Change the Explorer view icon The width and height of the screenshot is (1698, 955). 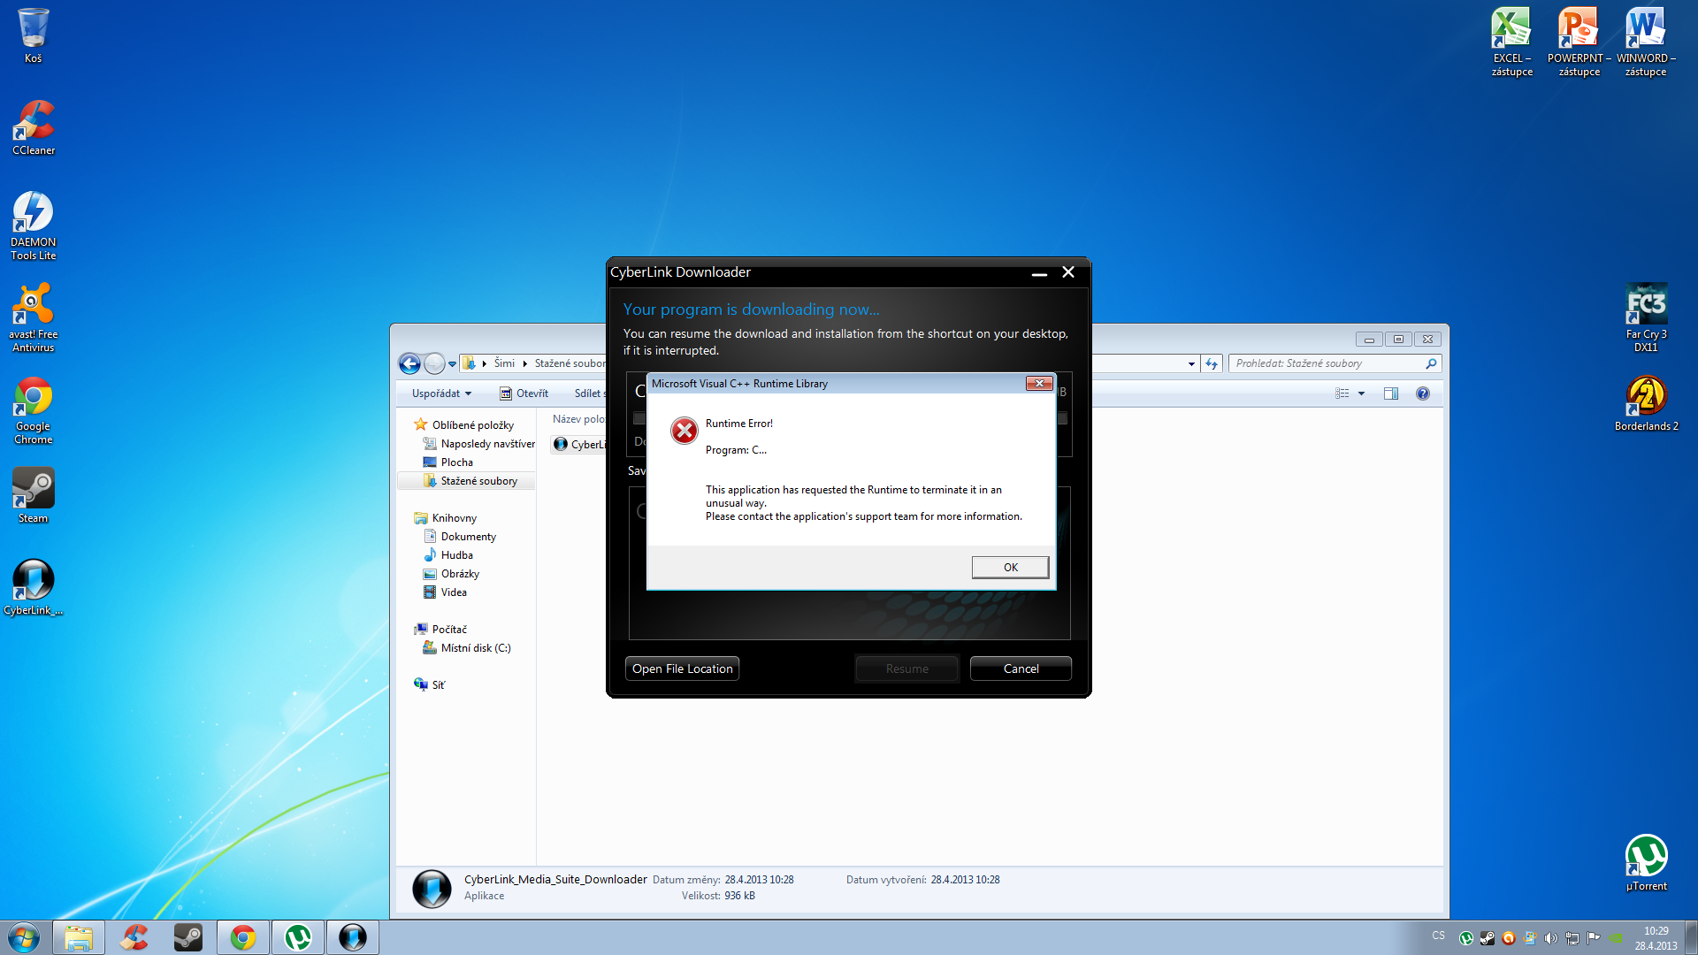[x=1342, y=393]
